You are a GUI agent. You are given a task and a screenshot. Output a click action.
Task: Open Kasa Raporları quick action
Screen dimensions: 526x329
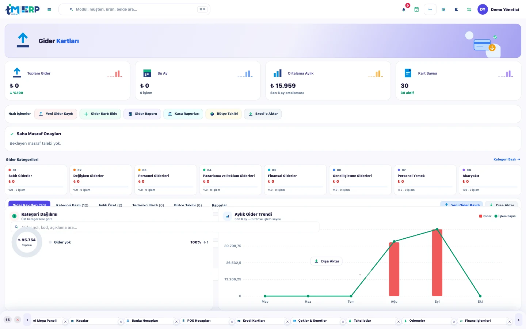tap(183, 114)
